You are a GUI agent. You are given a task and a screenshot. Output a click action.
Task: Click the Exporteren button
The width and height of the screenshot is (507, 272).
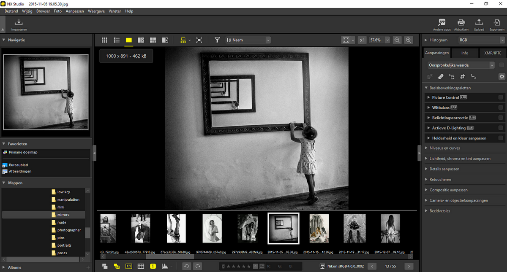496,24
